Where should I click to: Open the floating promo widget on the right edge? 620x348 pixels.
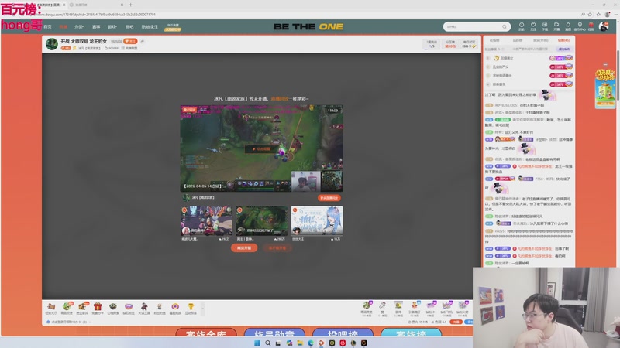click(x=605, y=89)
